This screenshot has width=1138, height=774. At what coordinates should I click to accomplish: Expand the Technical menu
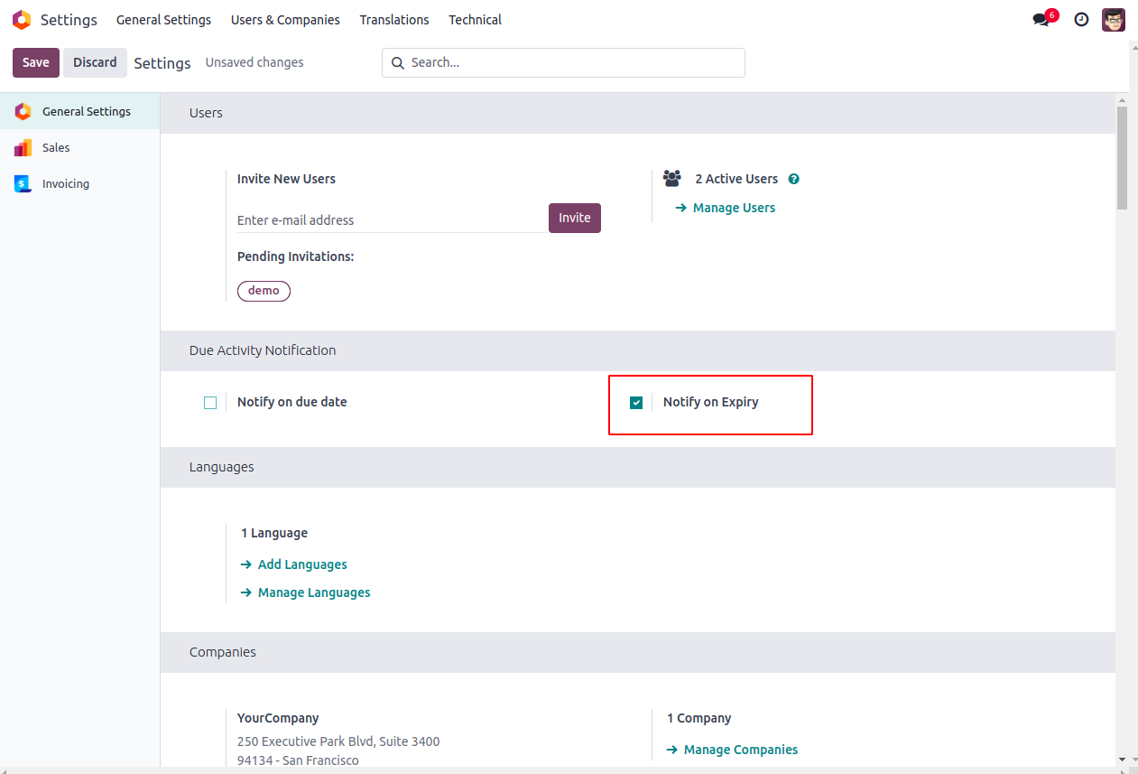click(x=475, y=20)
